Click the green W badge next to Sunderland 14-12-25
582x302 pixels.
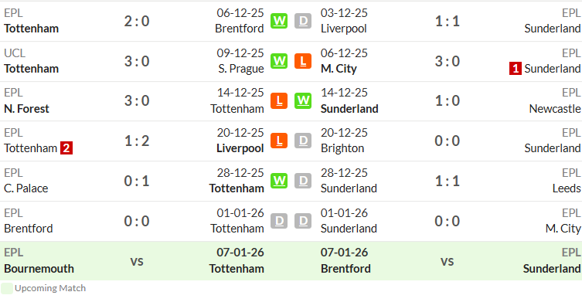click(x=303, y=101)
